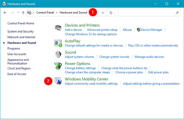Click Adjust commonly used mobility settings
Screen dimensions: 184x119
(x=91, y=84)
